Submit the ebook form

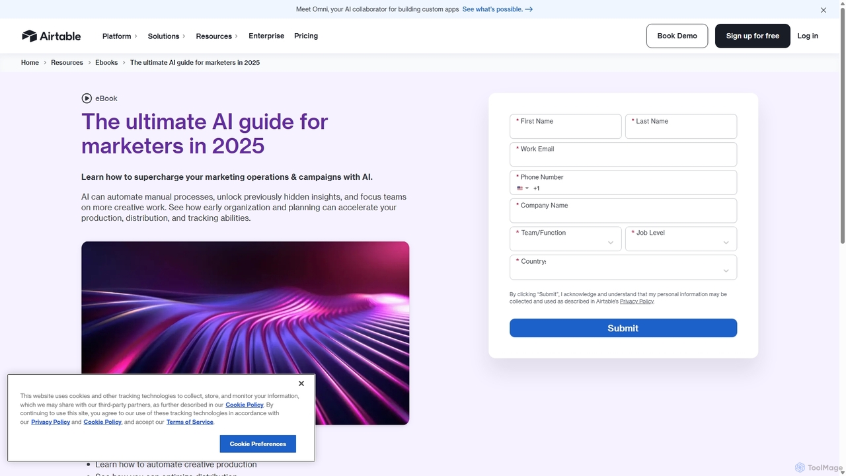click(623, 328)
